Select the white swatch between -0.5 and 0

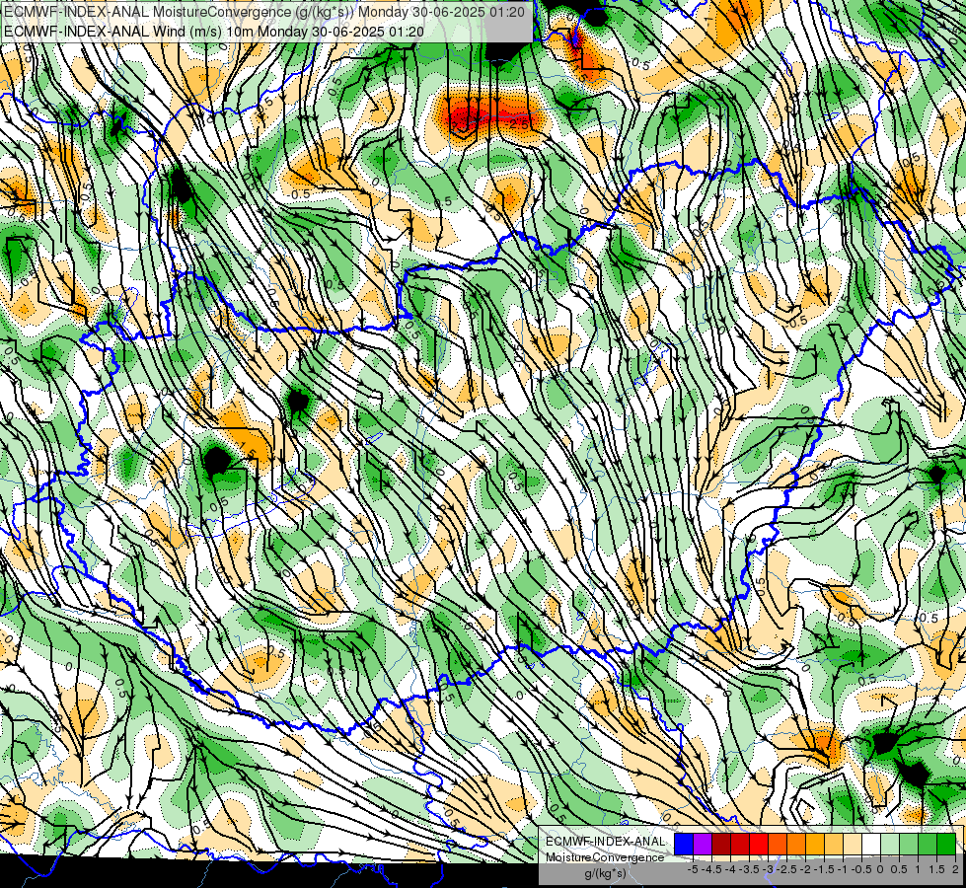pos(871,844)
